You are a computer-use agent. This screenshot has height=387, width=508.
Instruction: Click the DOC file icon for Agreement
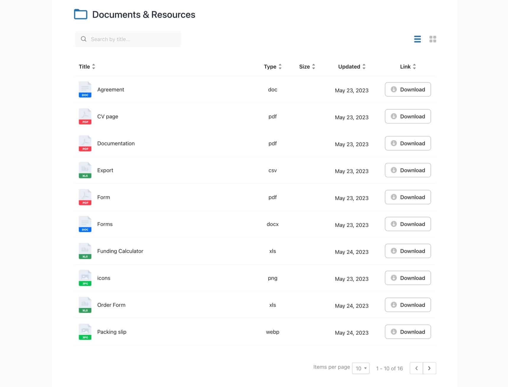click(x=85, y=89)
